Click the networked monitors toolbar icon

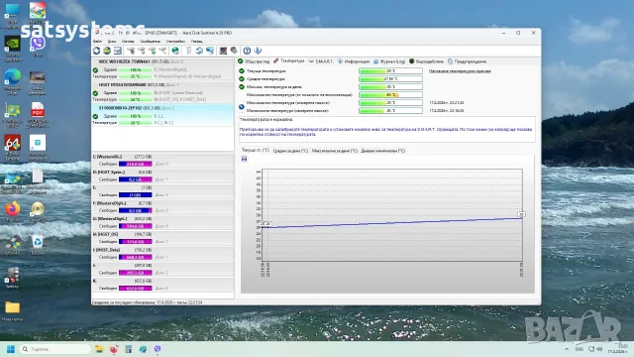click(210, 51)
